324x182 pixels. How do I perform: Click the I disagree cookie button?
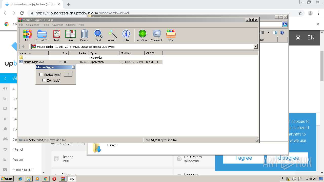click(287, 158)
